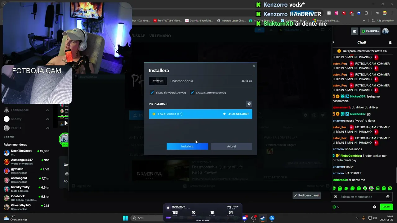Click the pink extension icon in toolbar
Image resolution: width=397 pixels, height=223 pixels.
point(337,13)
